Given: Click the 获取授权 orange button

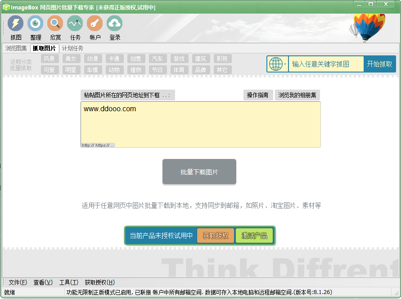Looking at the screenshot, I should (216, 236).
